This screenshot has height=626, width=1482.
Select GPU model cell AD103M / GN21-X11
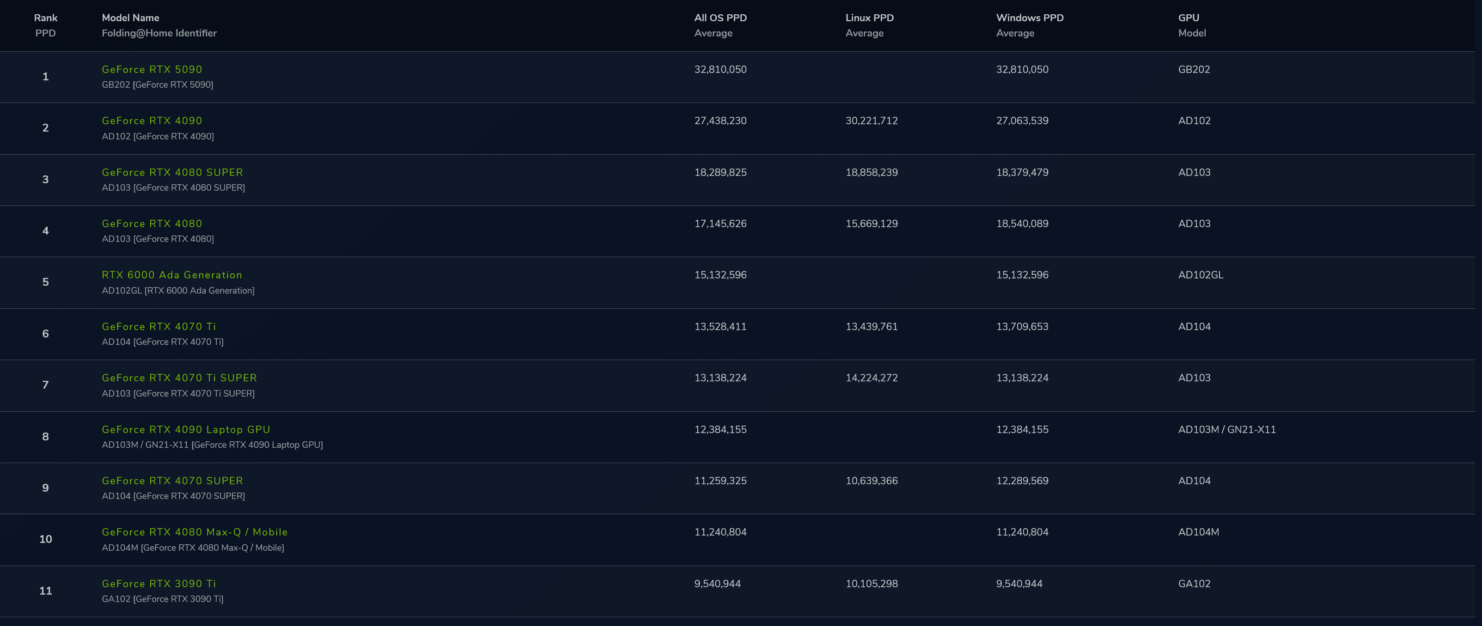pos(1226,429)
